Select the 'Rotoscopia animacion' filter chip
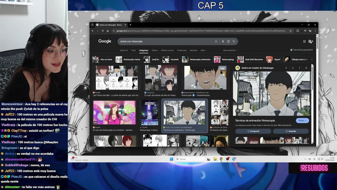The height and width of the screenshot is (190, 337). point(197,59)
